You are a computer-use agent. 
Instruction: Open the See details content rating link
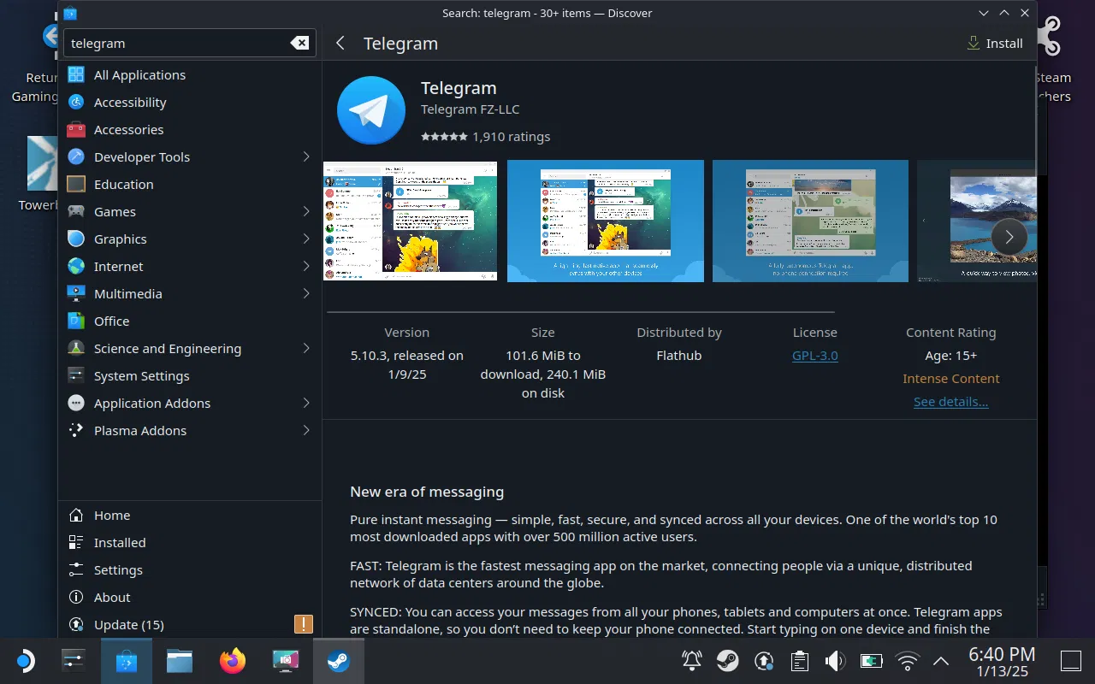(950, 402)
